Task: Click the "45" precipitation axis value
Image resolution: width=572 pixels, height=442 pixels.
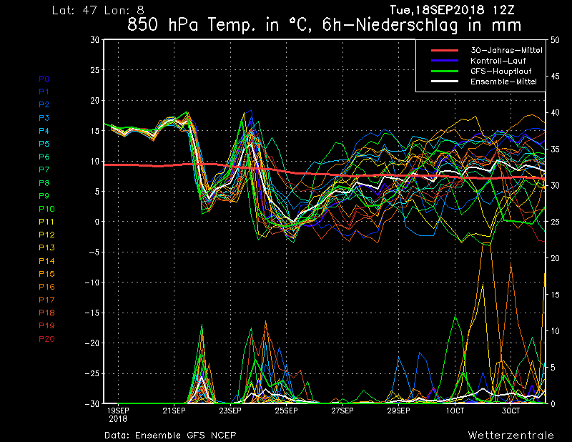Action: click(x=555, y=77)
